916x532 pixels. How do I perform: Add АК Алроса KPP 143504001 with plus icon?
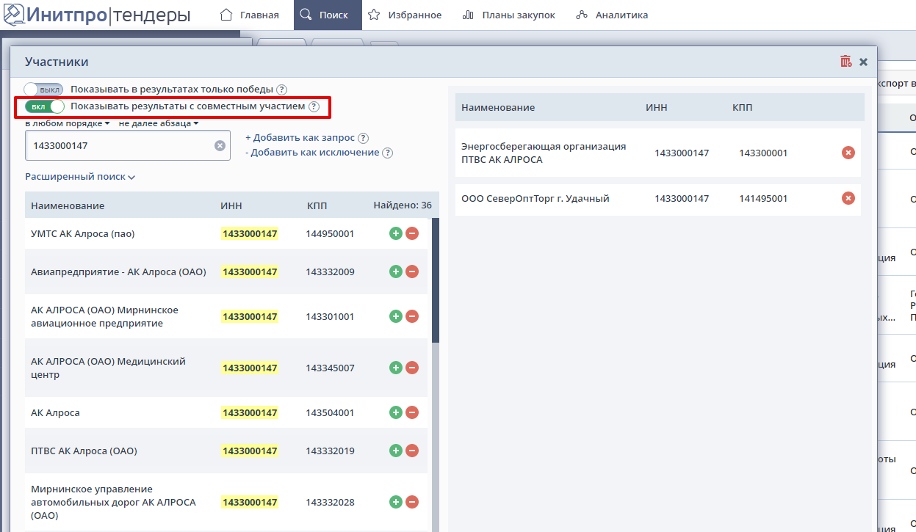click(x=395, y=412)
